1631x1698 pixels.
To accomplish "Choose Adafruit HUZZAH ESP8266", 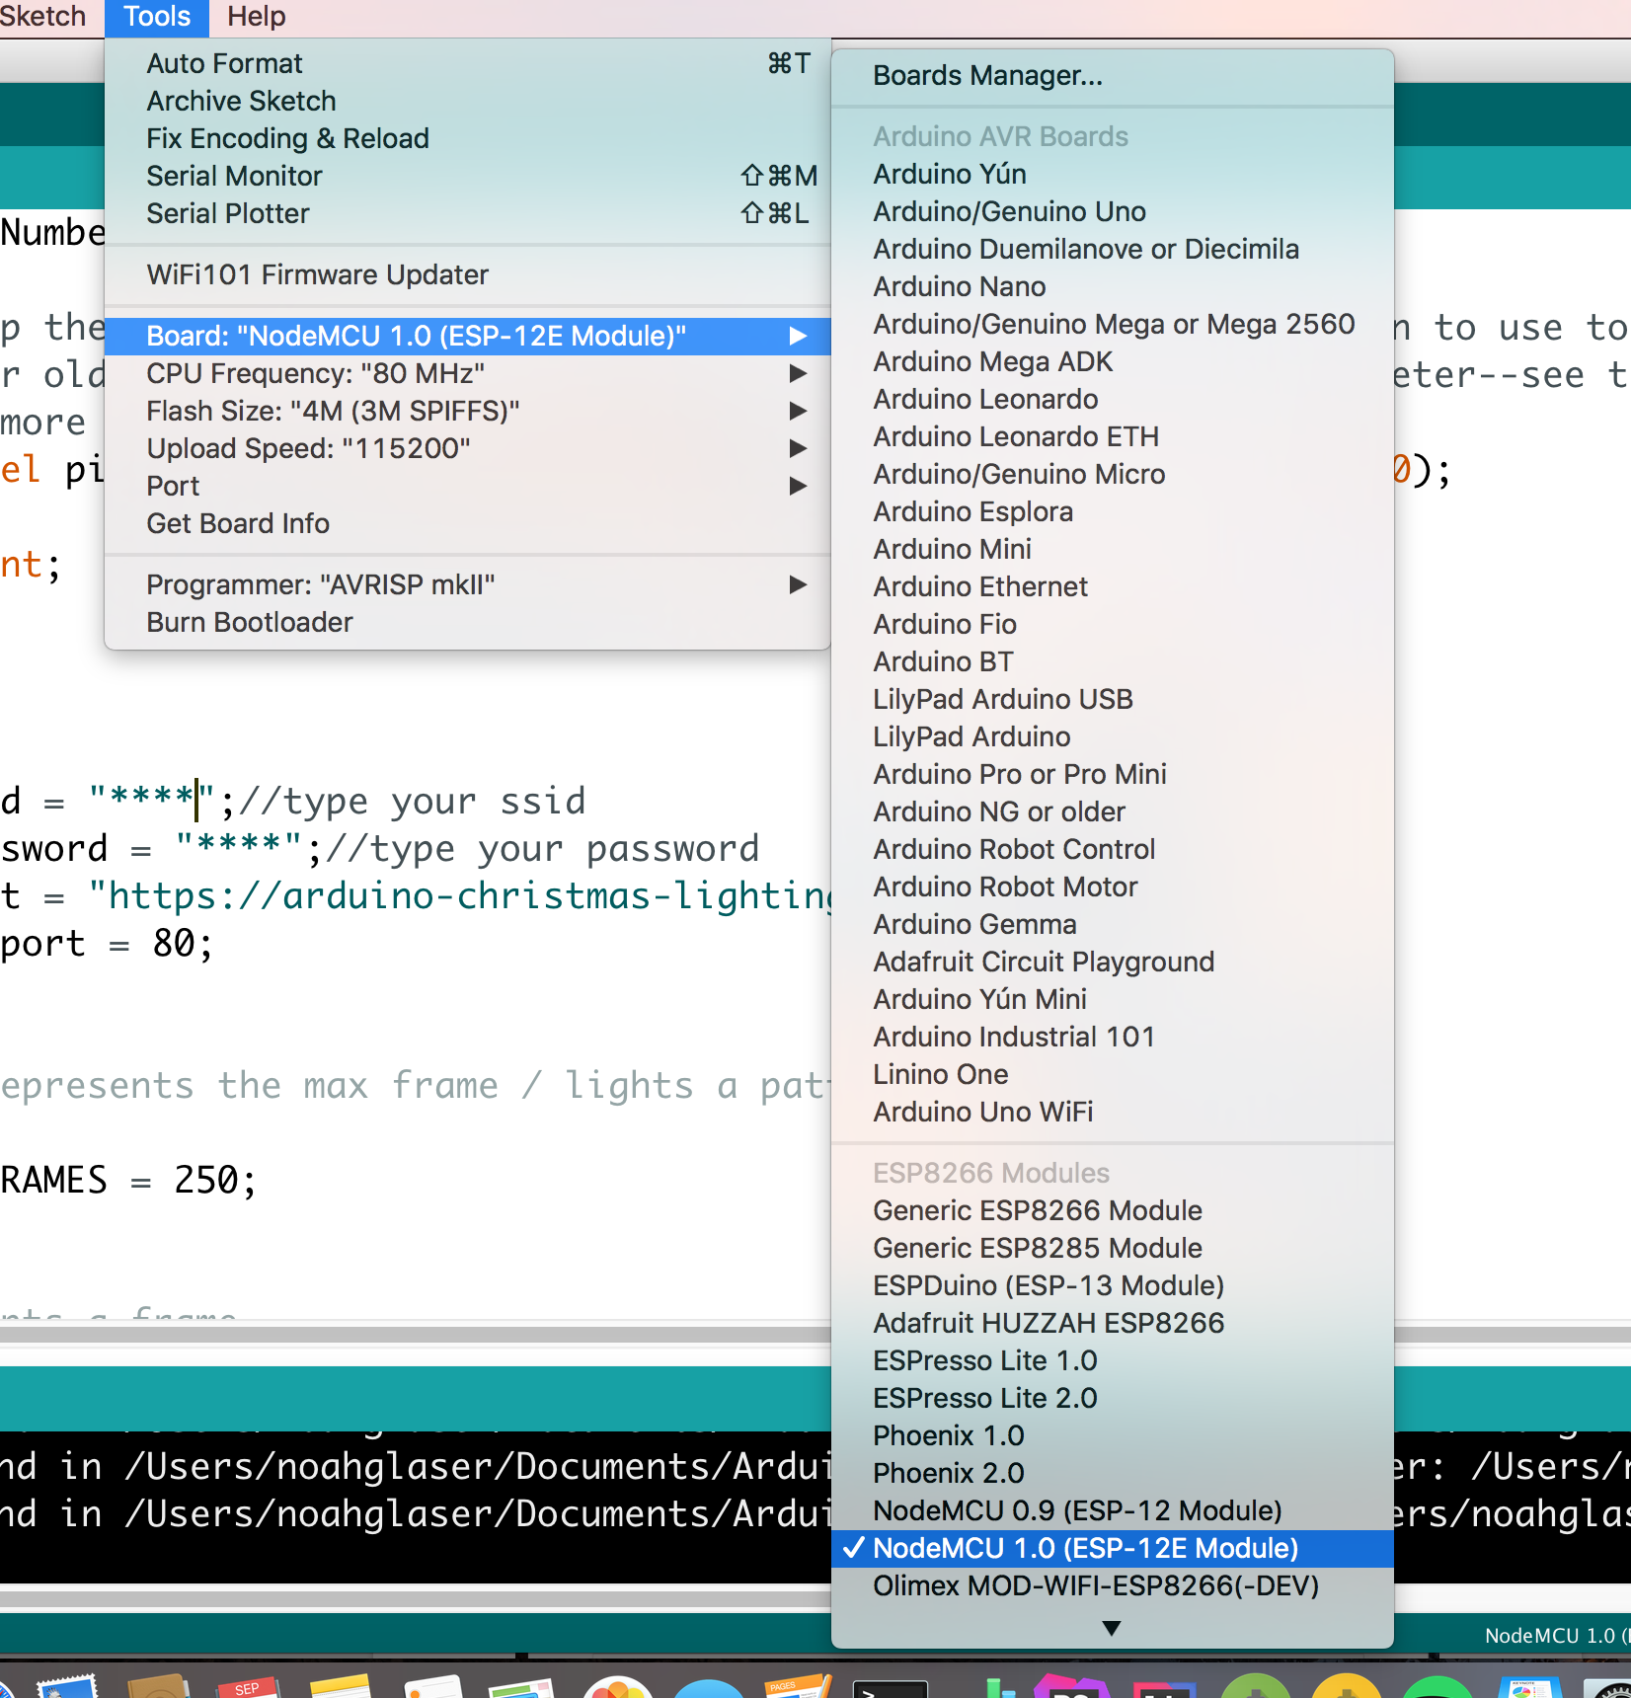I will click(1113, 1323).
